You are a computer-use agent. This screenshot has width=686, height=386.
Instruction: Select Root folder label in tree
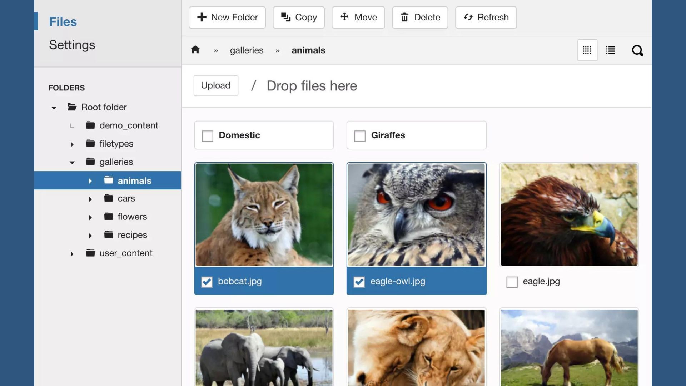[x=104, y=107]
